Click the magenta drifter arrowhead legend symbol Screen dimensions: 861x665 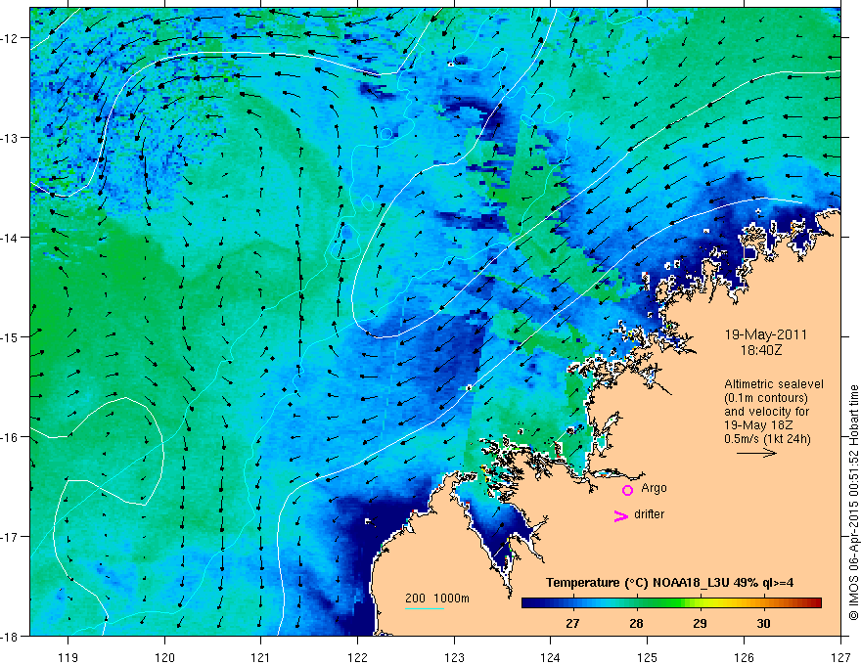click(x=620, y=515)
